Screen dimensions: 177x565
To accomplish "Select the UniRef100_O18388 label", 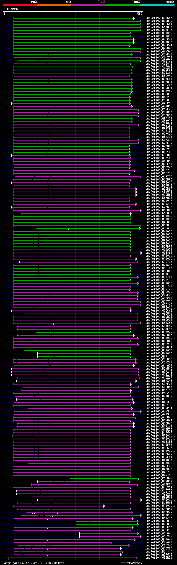I will [159, 442].
